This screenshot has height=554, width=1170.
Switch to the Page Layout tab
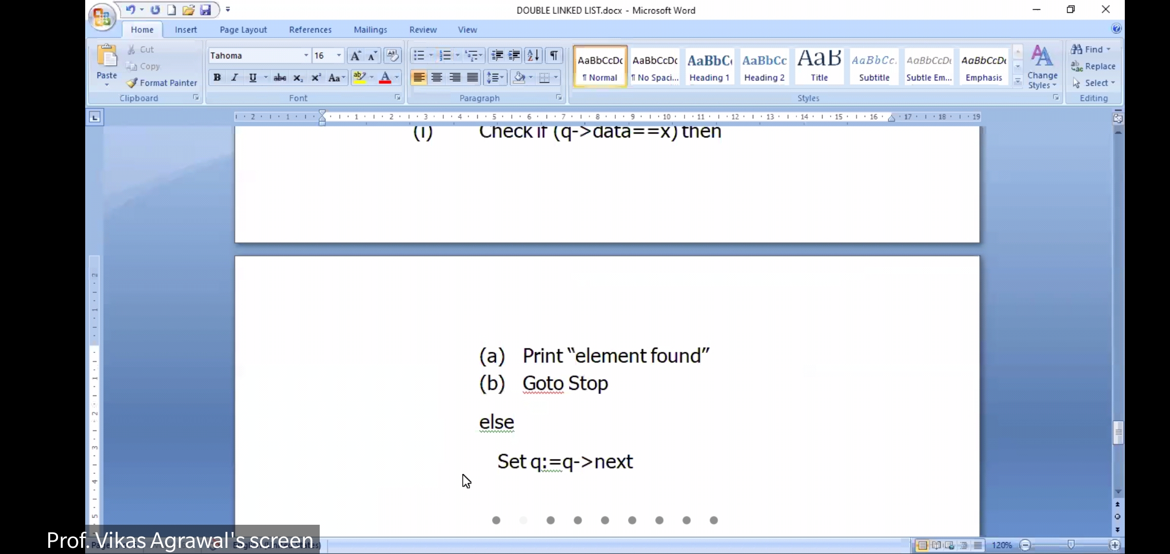click(243, 30)
